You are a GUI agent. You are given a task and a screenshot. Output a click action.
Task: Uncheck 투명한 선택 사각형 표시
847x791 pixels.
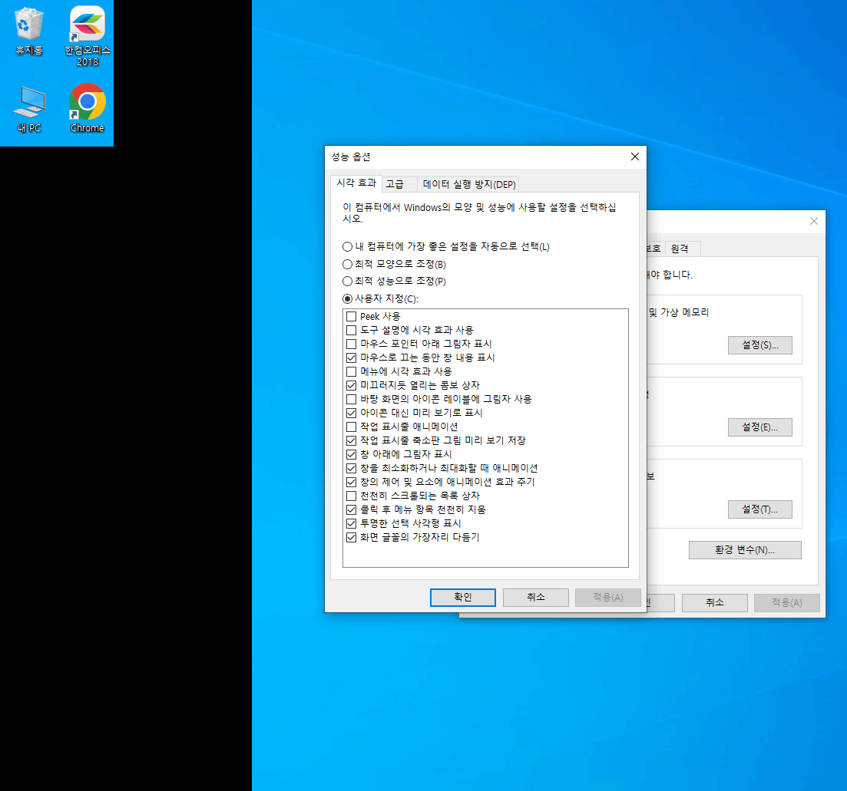coord(351,523)
